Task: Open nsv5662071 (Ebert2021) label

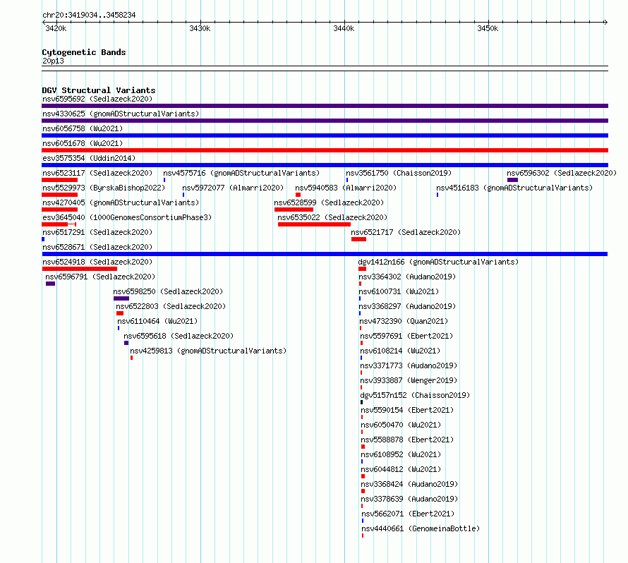Action: (x=408, y=514)
